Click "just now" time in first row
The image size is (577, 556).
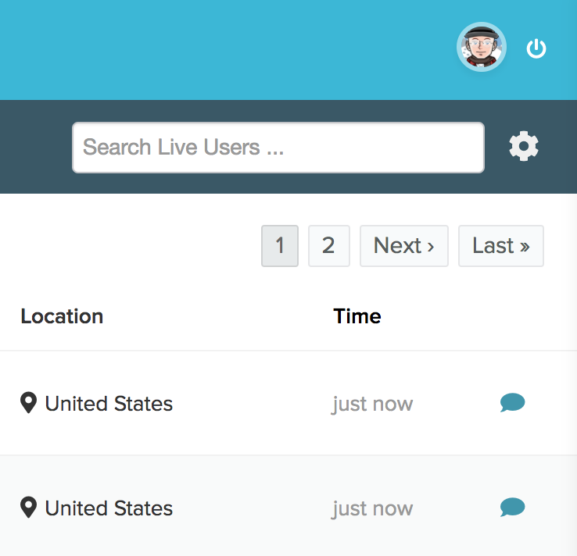coord(372,404)
